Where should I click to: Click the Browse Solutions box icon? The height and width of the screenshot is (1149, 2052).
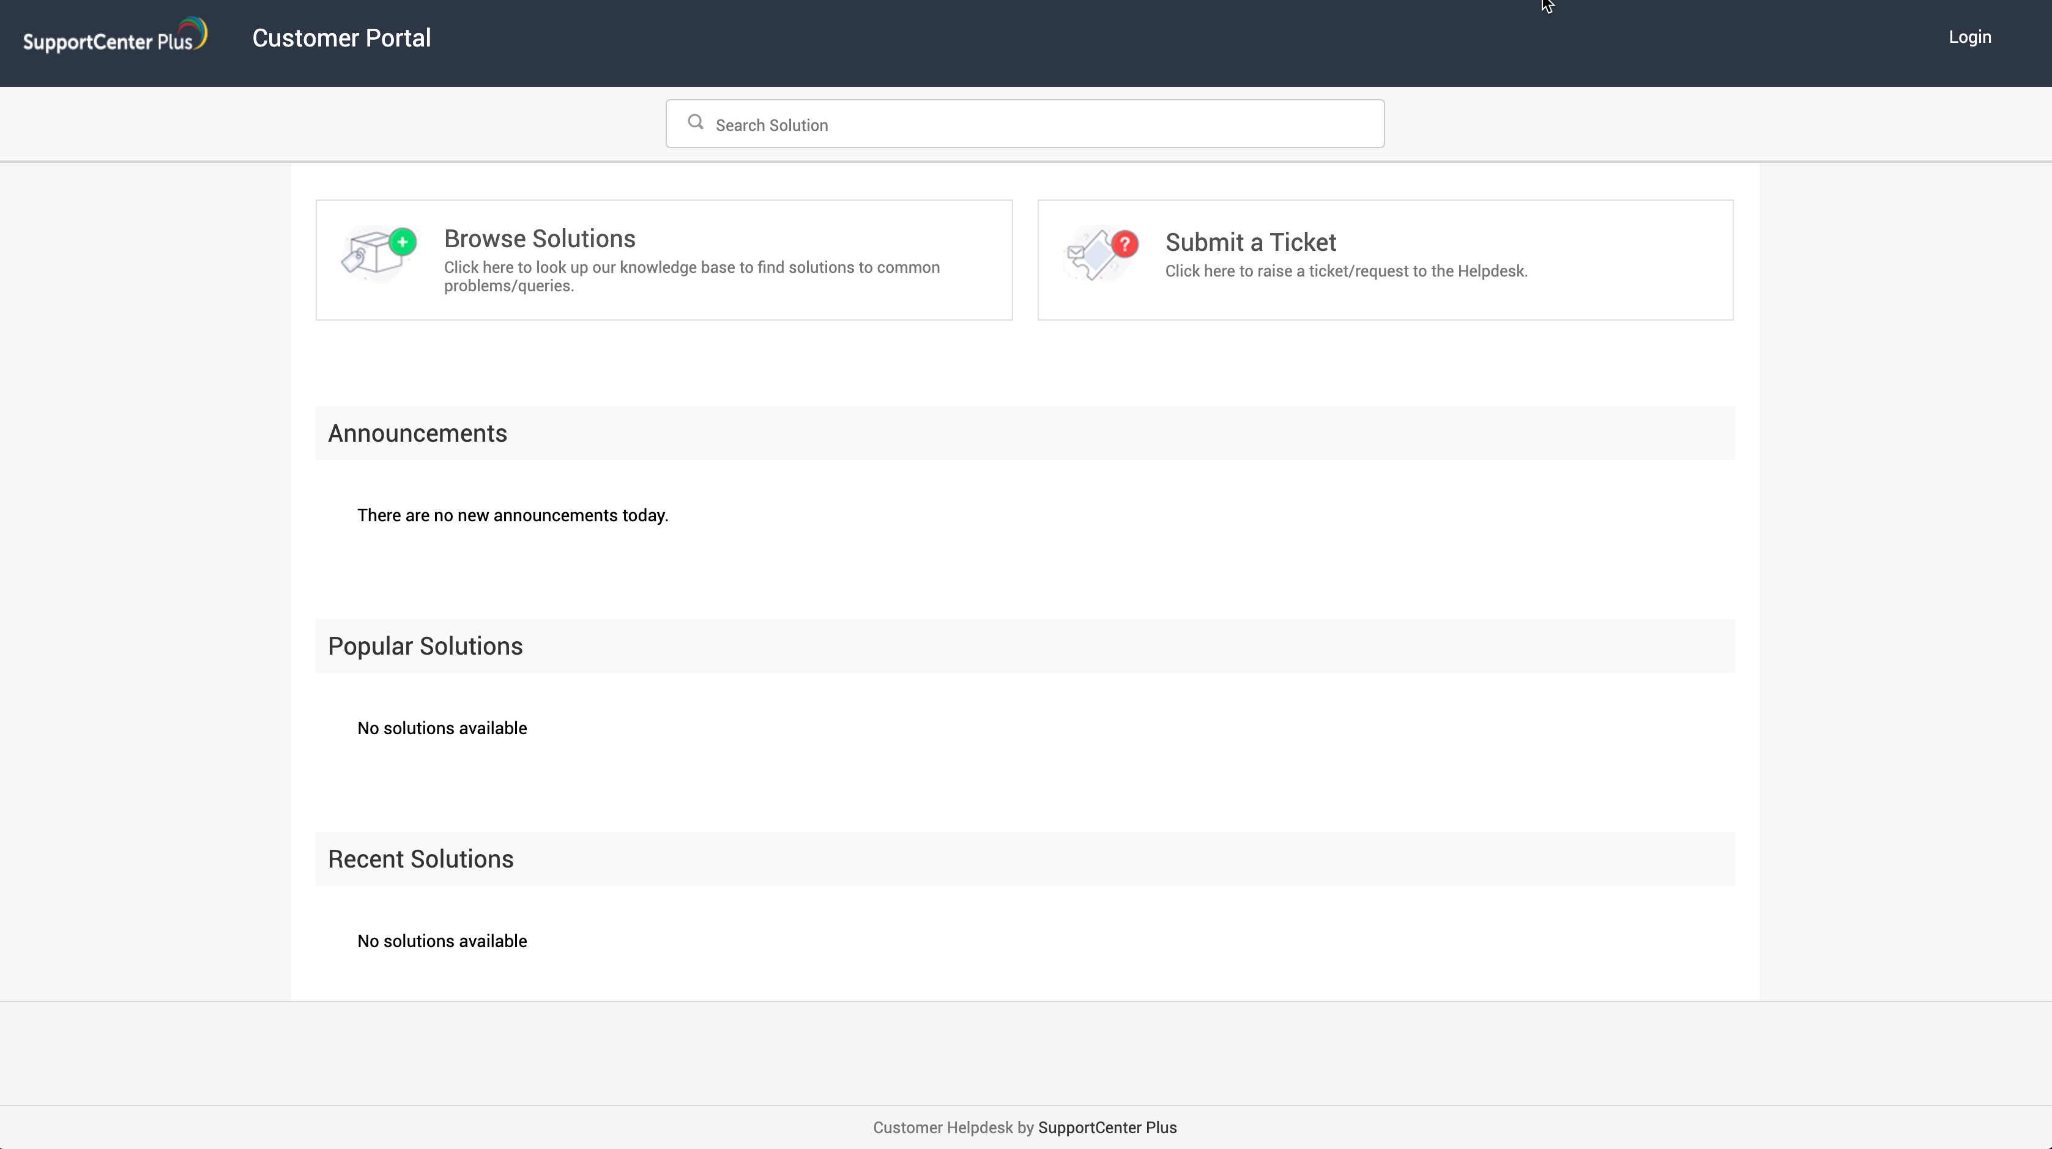click(378, 253)
